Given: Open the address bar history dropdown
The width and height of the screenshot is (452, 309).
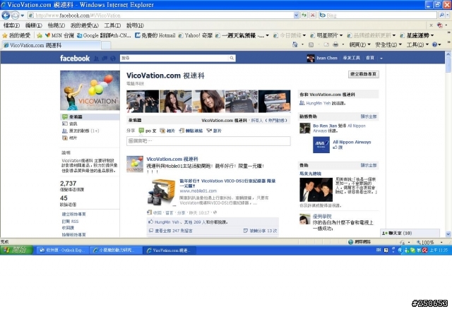Looking at the screenshot, I should point(296,16).
